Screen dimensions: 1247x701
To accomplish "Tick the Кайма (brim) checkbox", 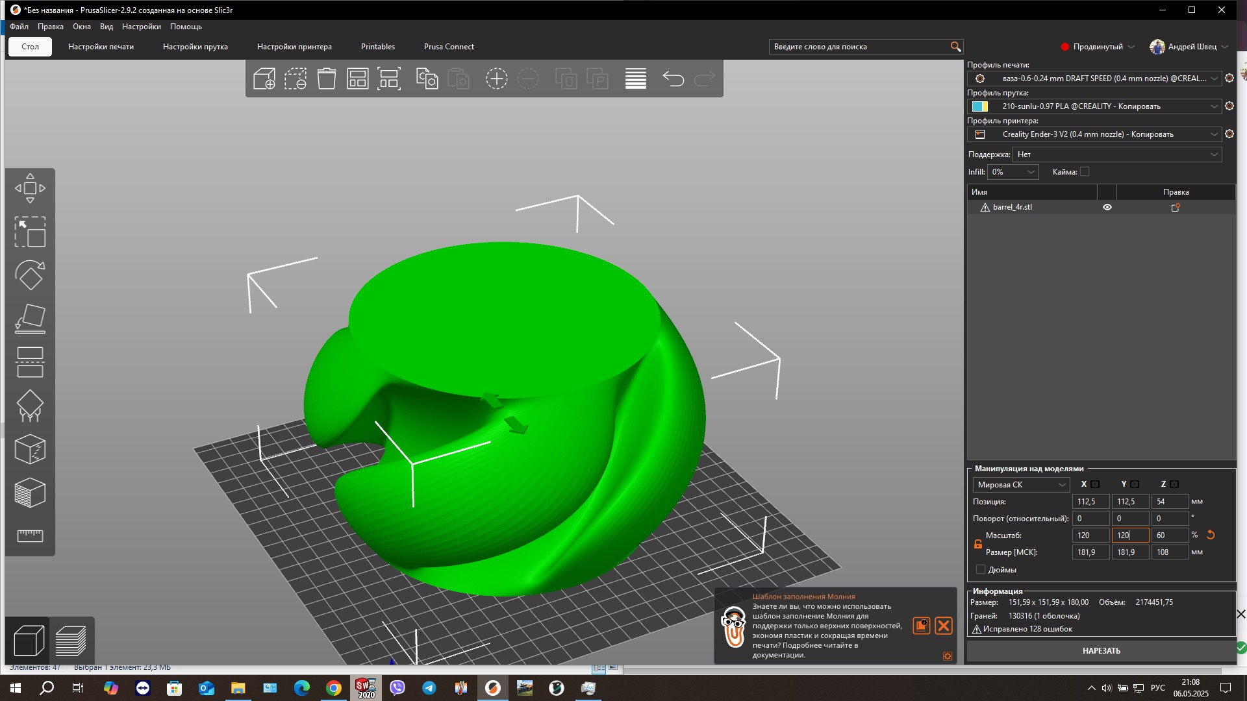I will 1085,172.
